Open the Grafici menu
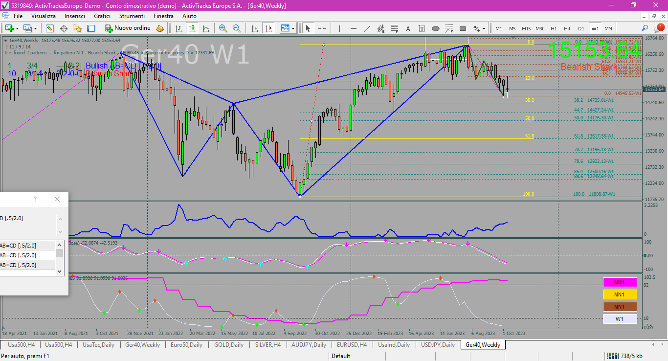The image size is (668, 361). 102,16
